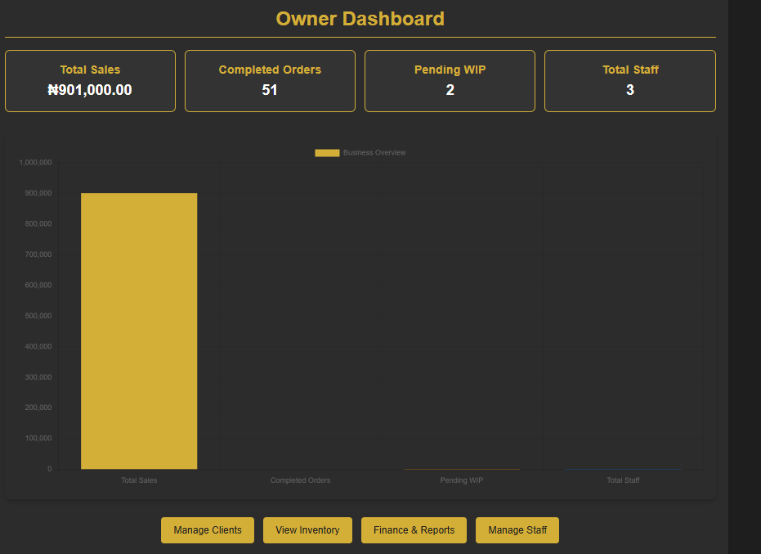Screen dimensions: 761x554
Task: Click the Total Staff axis label
Action: [x=623, y=480]
